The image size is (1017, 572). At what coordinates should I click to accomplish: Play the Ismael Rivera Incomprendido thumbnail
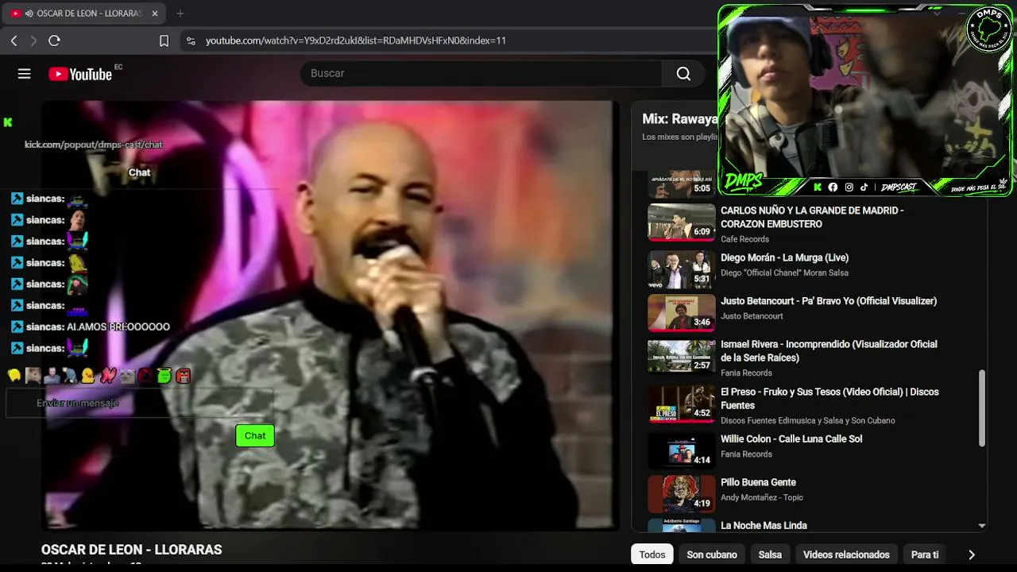point(681,356)
